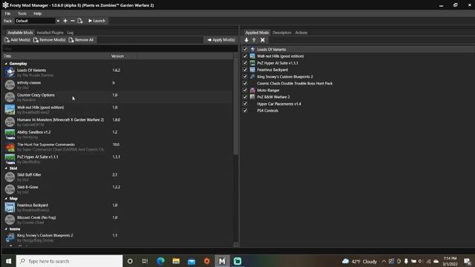Click the mod filter input field

(x=120, y=48)
